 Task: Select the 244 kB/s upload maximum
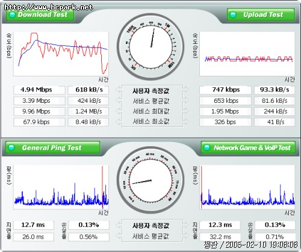pos(275,111)
